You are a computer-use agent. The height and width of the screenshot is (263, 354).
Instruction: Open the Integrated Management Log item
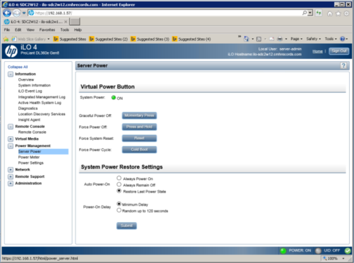click(42, 97)
